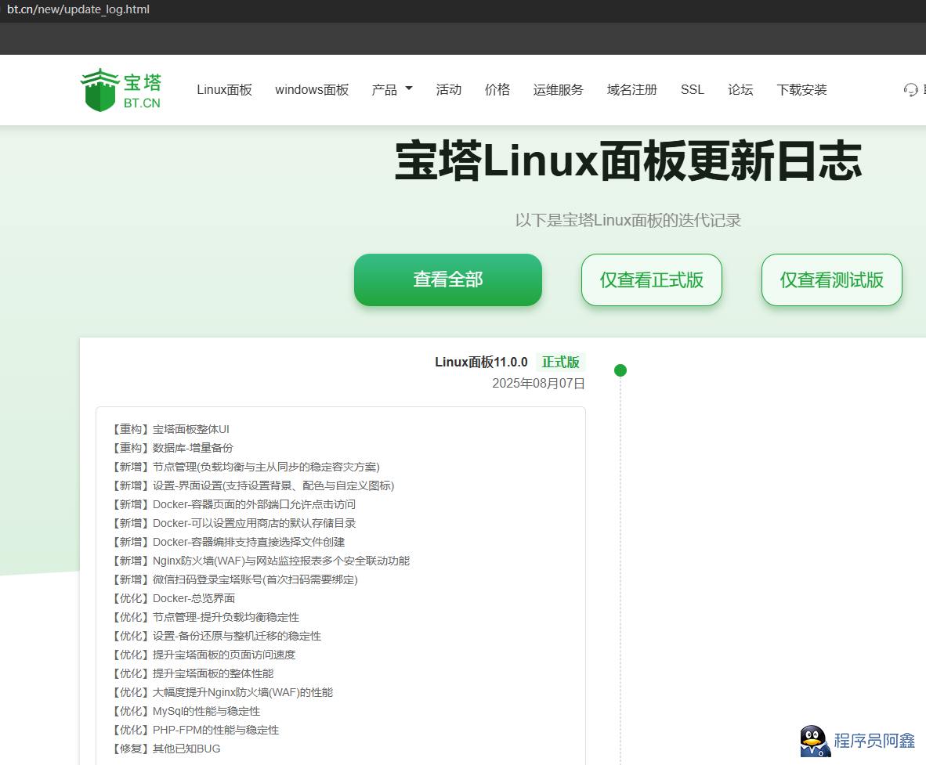
Task: Click the 查看全部 button
Action: 448,280
